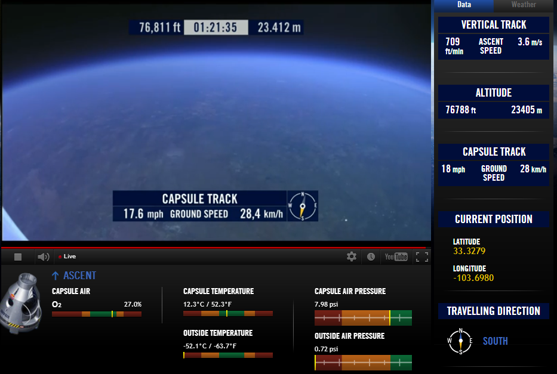Click the capsule track compass overlay
This screenshot has height=374, width=557.
(x=302, y=206)
